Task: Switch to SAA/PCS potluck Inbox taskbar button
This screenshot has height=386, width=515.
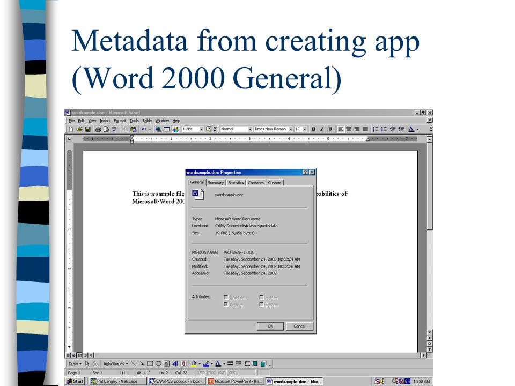Action: (x=176, y=381)
